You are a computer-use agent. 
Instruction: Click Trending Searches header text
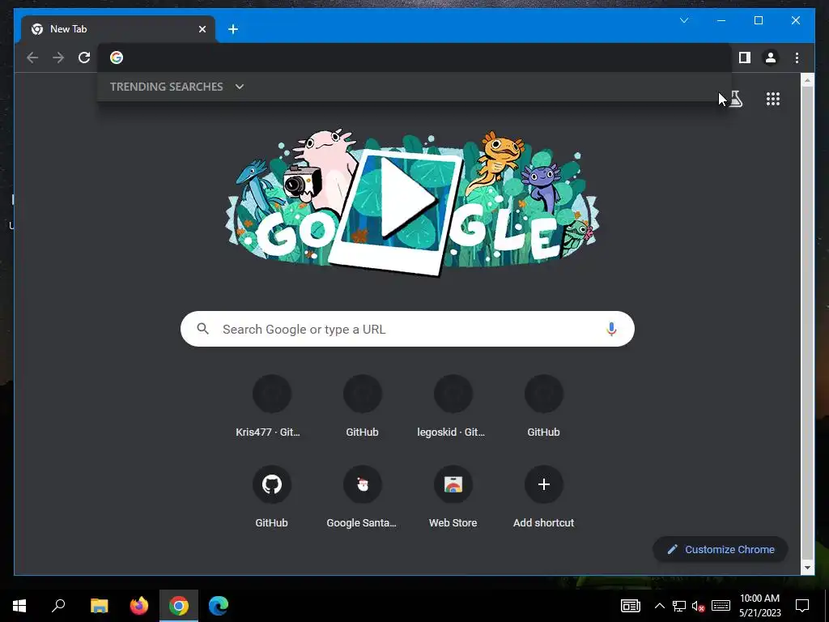(167, 87)
